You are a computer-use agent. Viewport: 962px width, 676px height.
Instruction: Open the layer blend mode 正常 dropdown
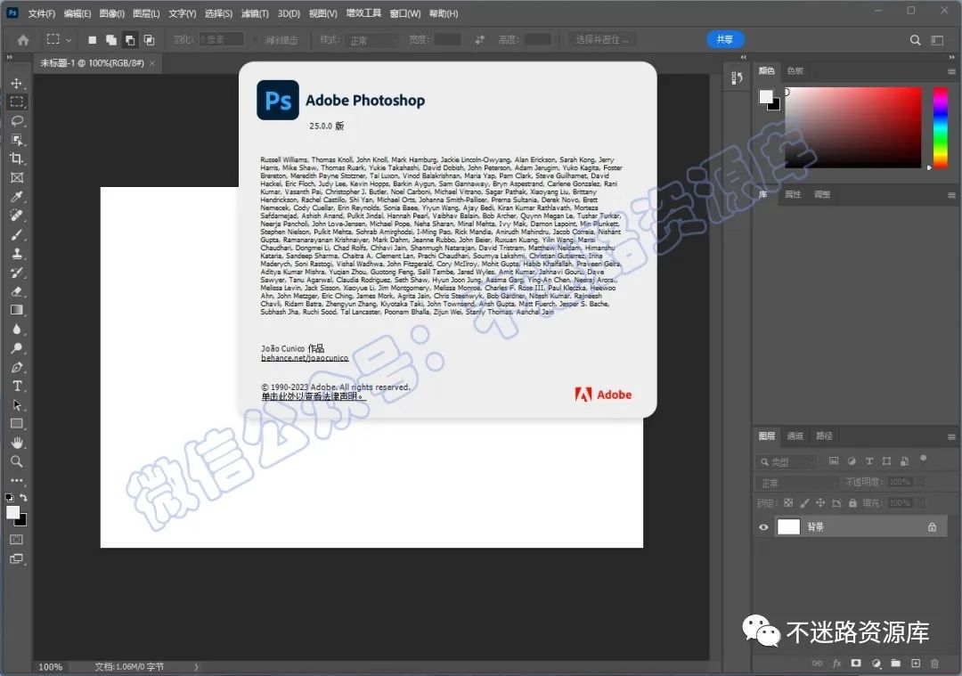coord(796,483)
